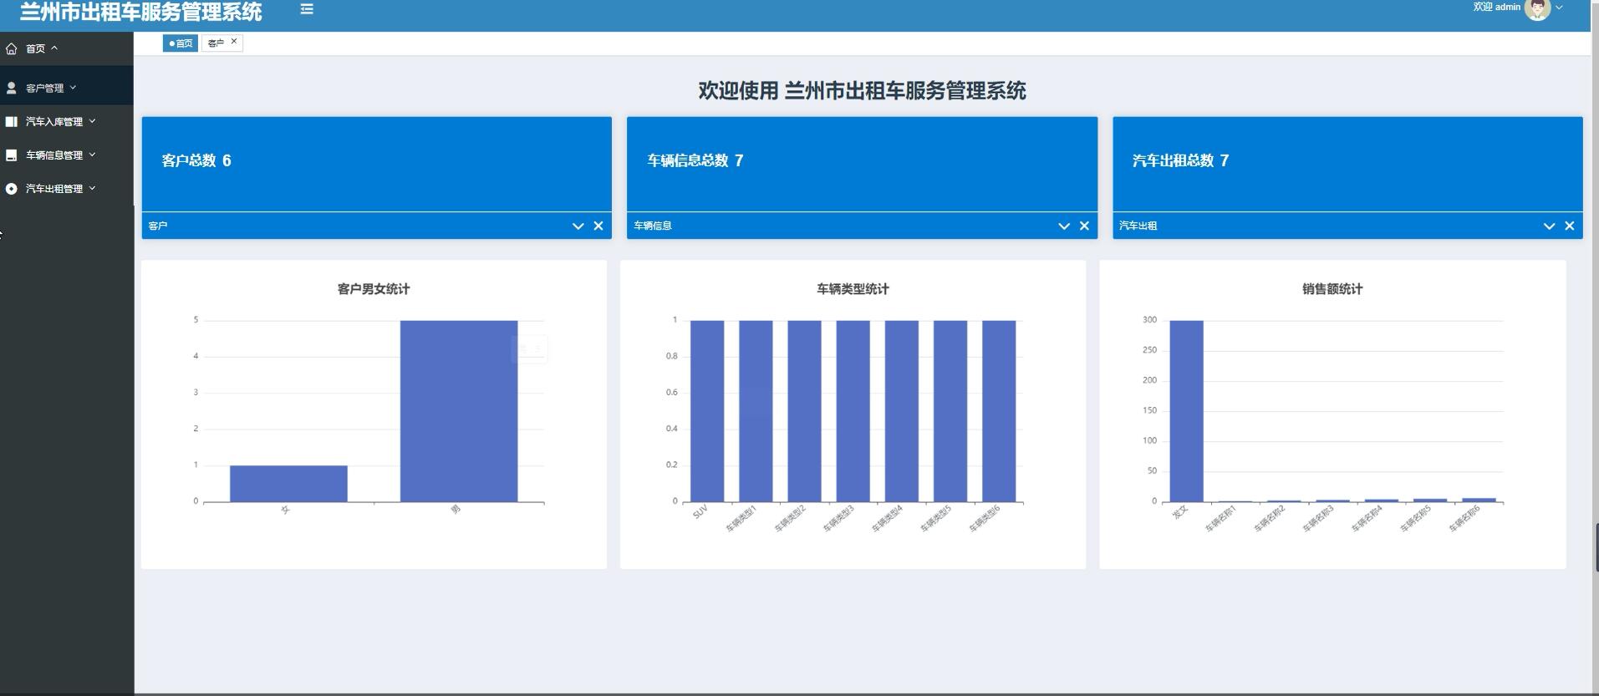Click the 汽车出租管理 sidebar icon
This screenshot has width=1599, height=696.
11,189
